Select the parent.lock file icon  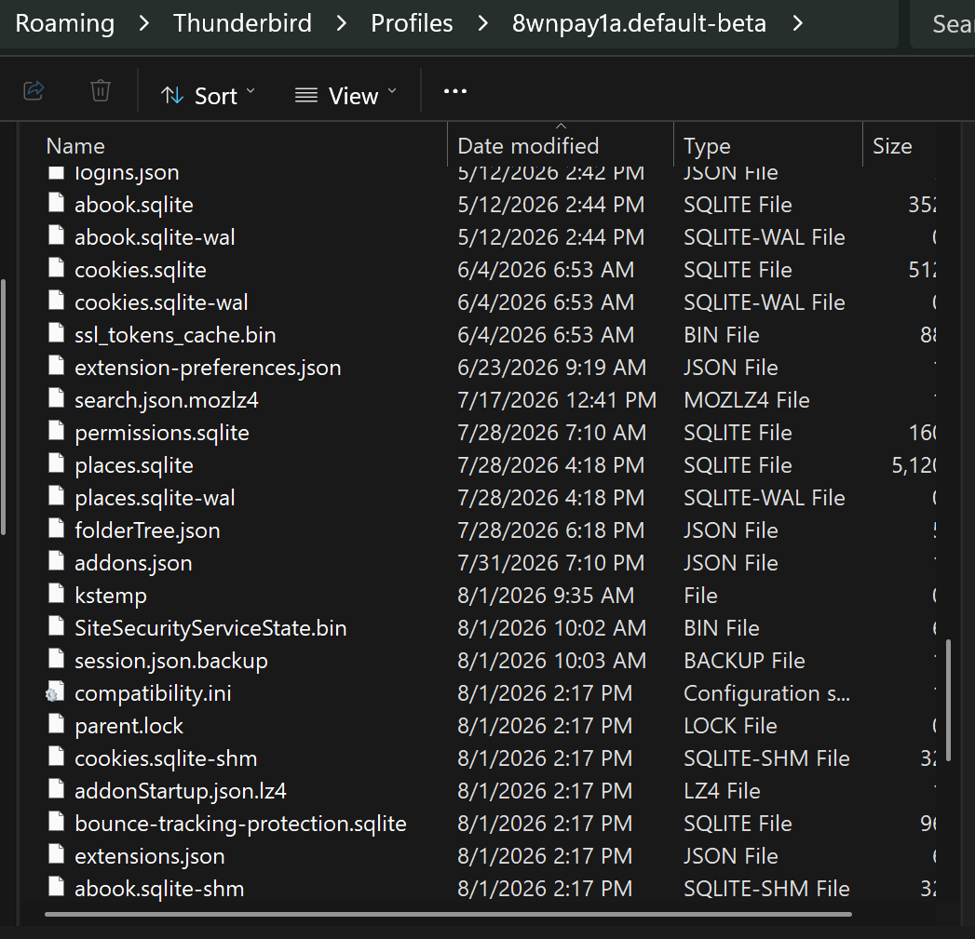pyautogui.click(x=57, y=724)
